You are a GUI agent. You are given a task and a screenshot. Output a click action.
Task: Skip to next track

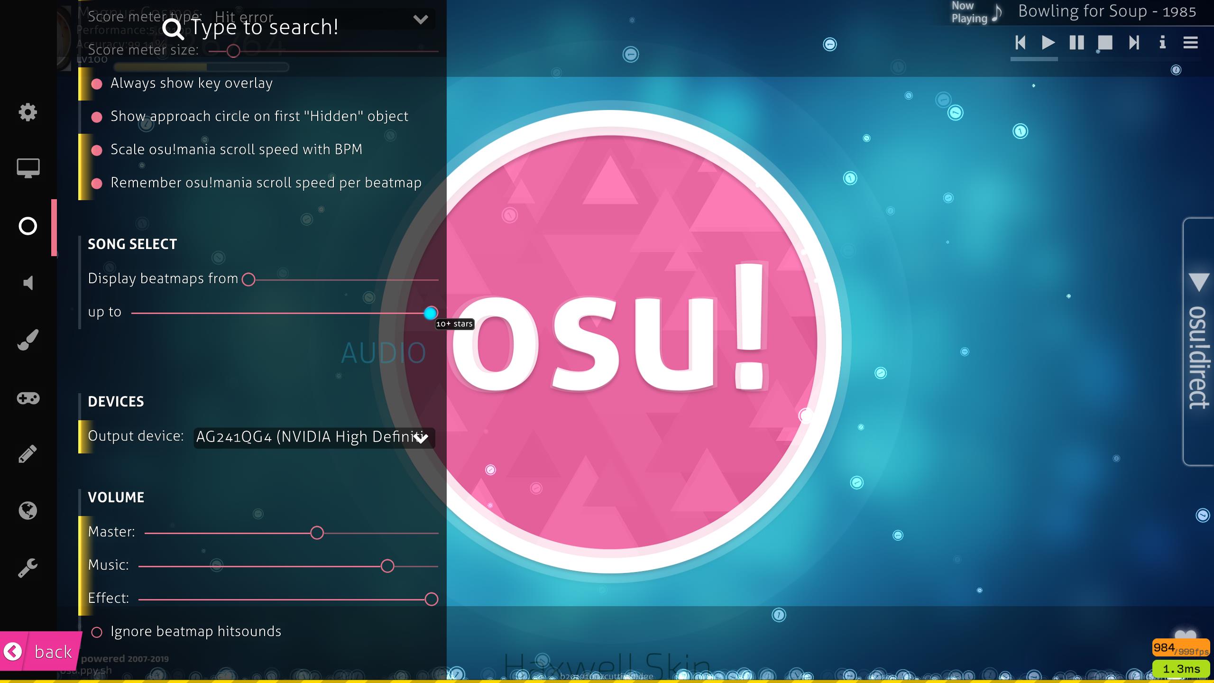pos(1134,43)
